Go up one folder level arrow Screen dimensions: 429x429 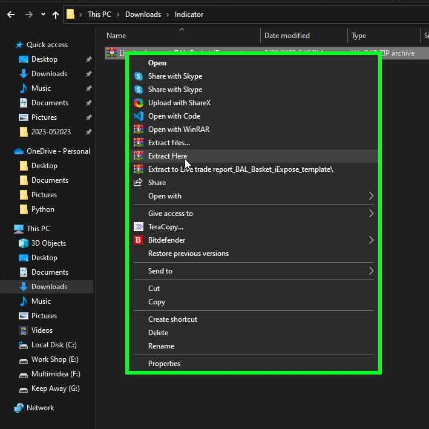[56, 15]
